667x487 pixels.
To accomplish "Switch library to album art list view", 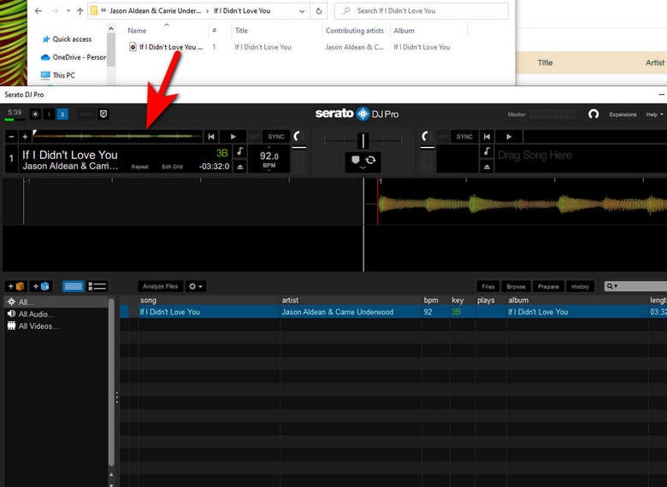I will [x=97, y=286].
